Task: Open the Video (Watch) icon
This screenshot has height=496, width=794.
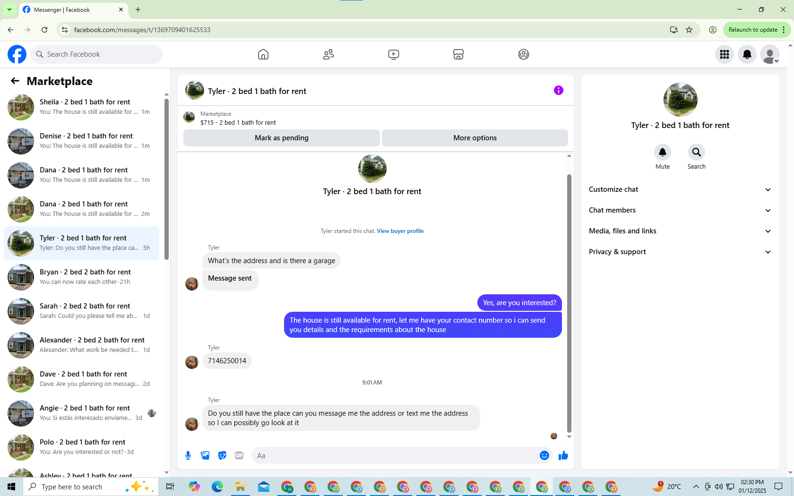Action: (394, 54)
